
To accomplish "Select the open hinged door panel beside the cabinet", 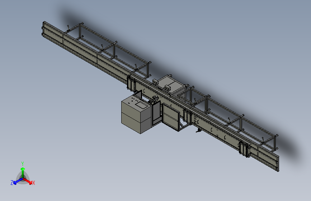I will tap(171, 117).
